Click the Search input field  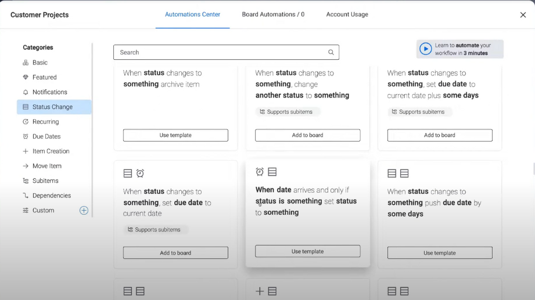click(226, 52)
